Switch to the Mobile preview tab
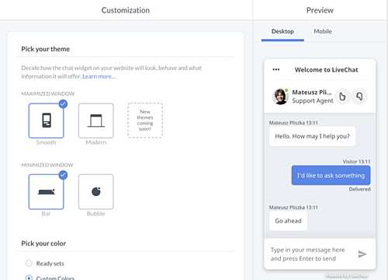388x280 pixels. pos(323,32)
